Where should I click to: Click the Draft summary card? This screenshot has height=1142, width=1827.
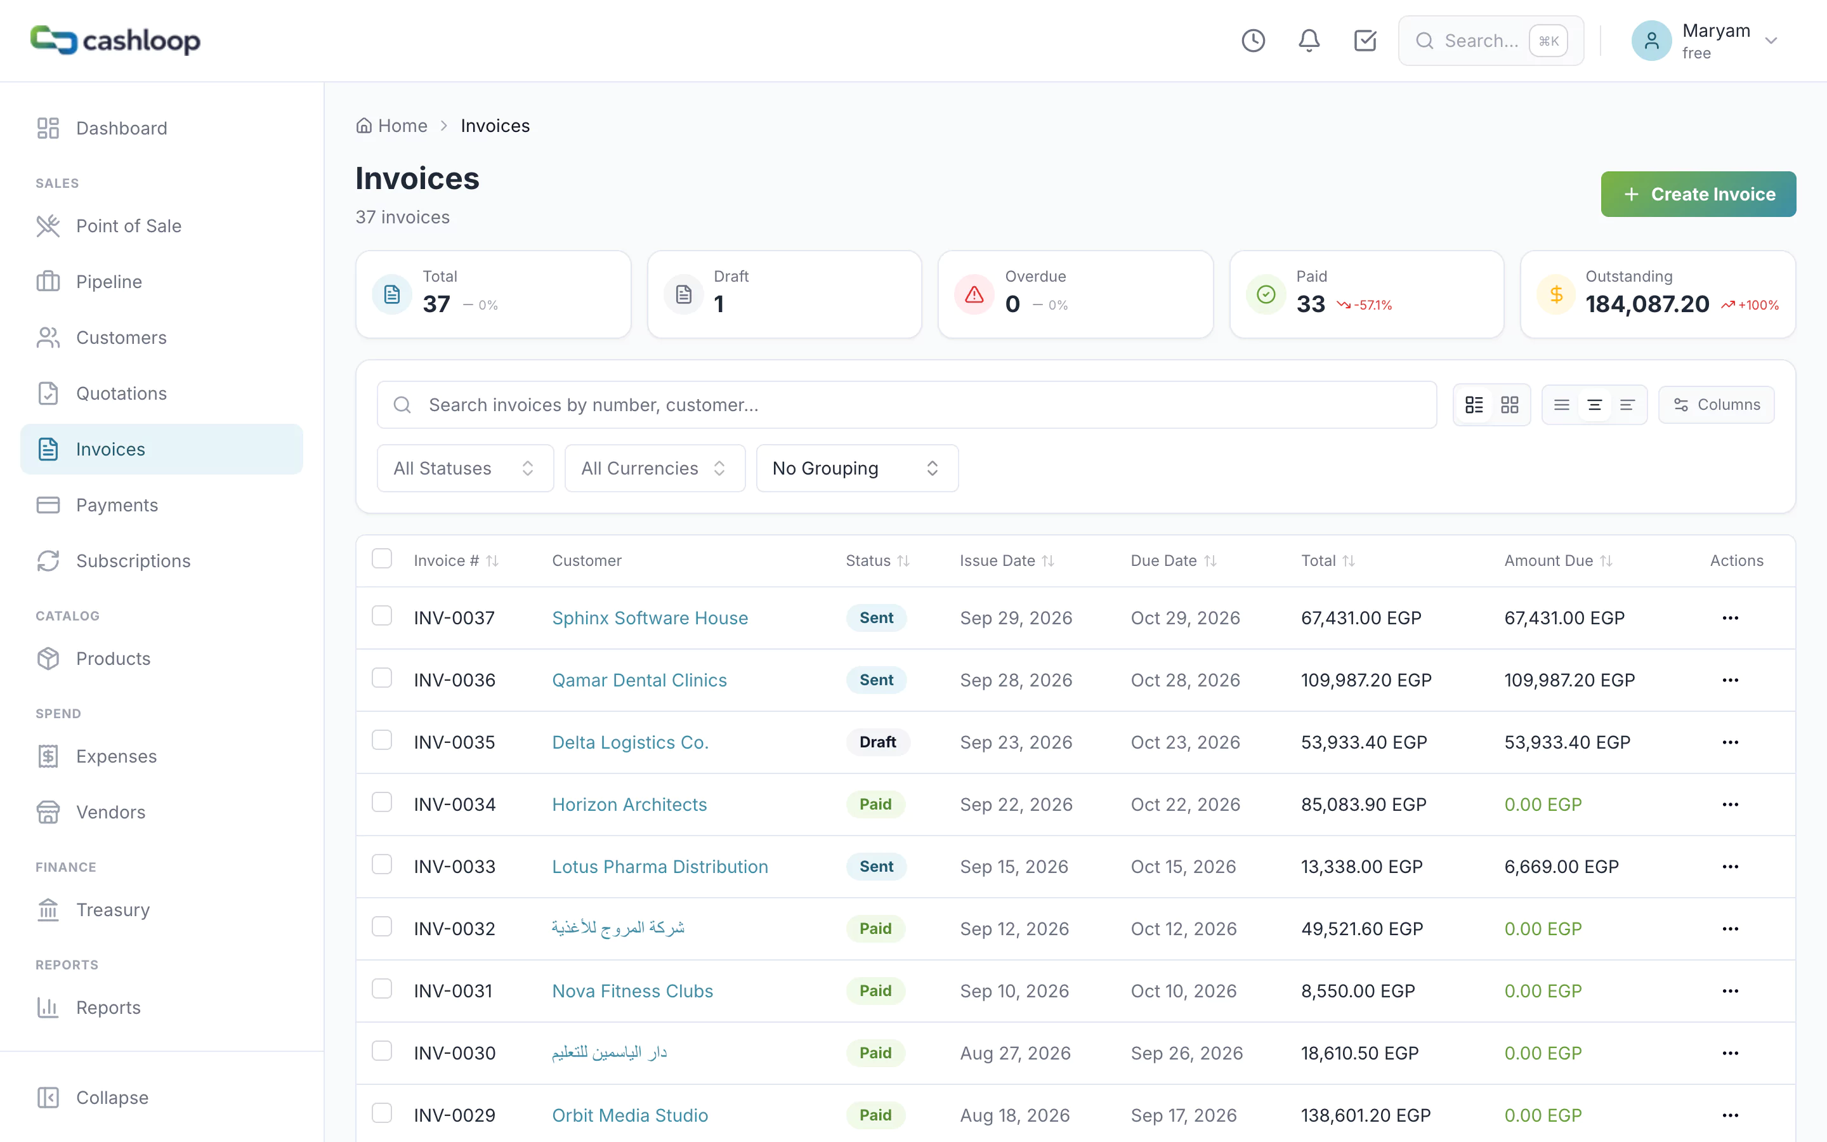tap(784, 294)
